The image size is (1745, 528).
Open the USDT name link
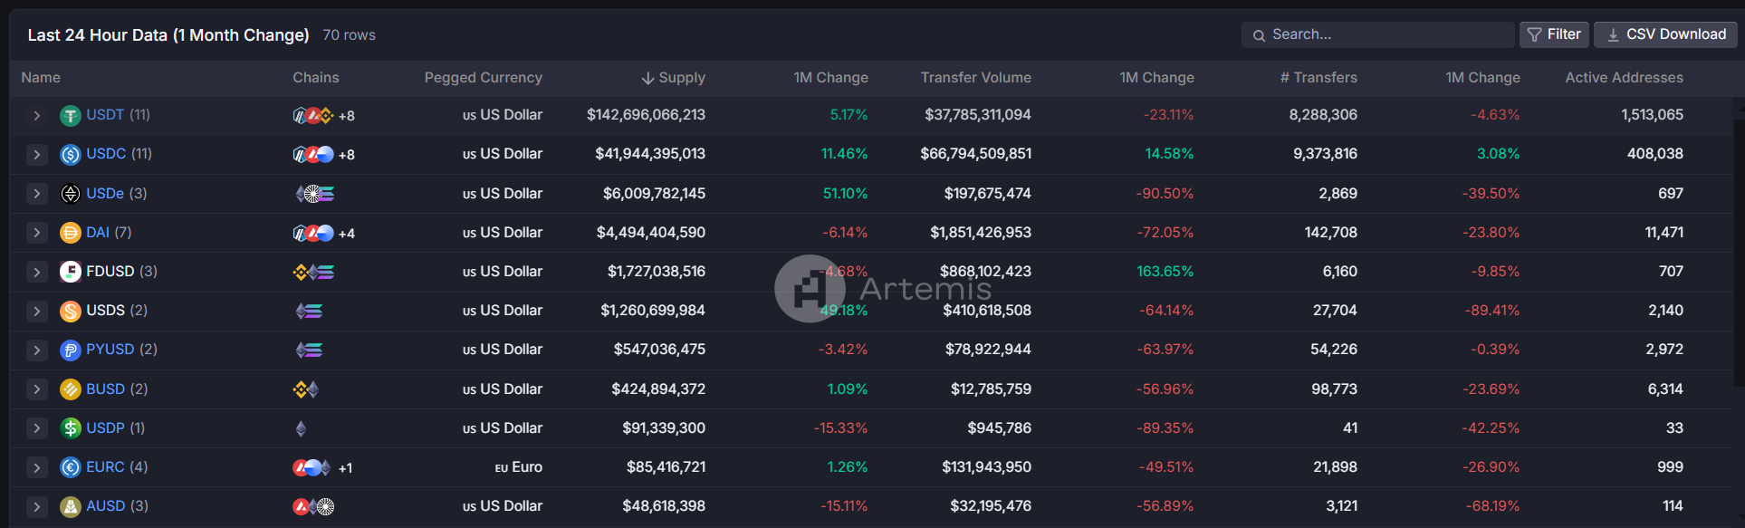coord(105,115)
